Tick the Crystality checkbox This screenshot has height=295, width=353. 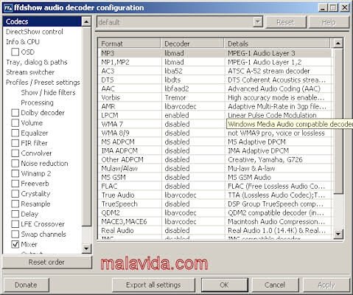tap(15, 193)
